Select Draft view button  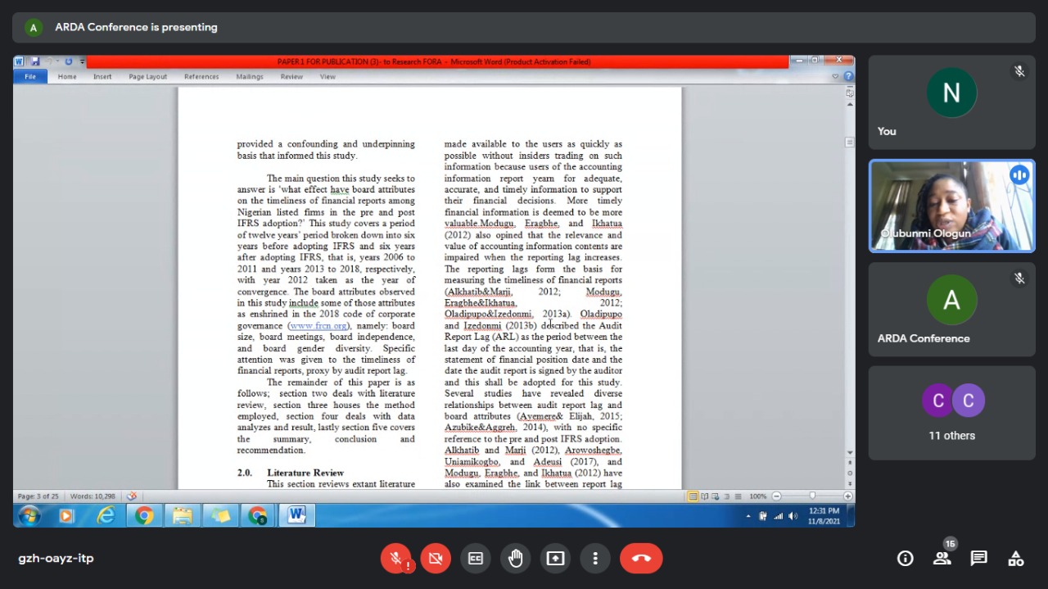pyautogui.click(x=738, y=496)
